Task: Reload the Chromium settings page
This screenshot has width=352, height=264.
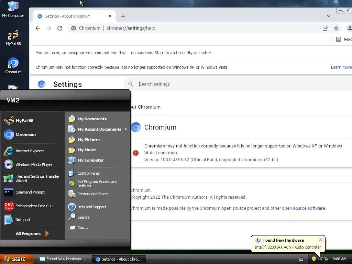Action: [x=60, y=28]
